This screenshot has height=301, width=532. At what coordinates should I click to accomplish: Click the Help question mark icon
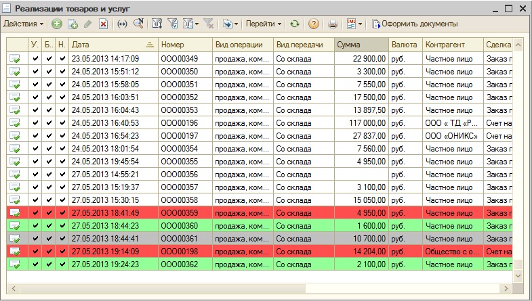coord(314,24)
